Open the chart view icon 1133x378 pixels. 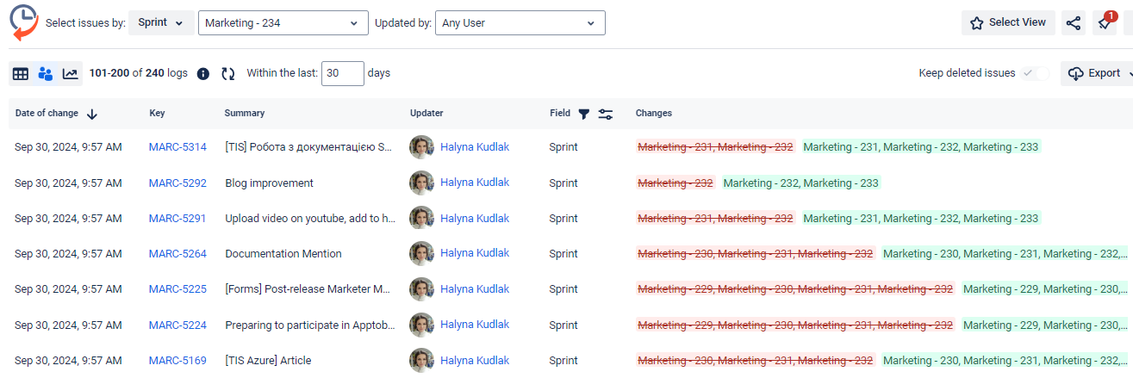tap(71, 74)
